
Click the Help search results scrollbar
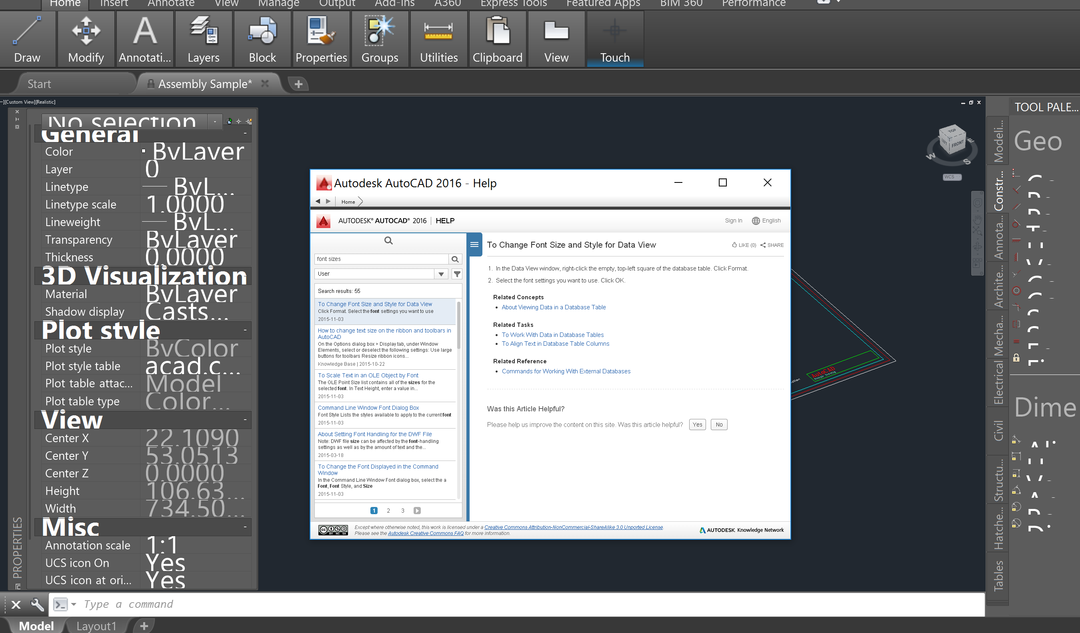click(458, 326)
